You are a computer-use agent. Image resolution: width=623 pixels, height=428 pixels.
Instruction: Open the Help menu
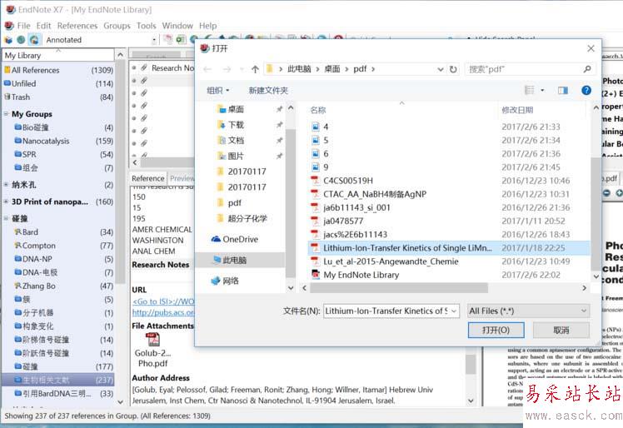click(x=207, y=26)
